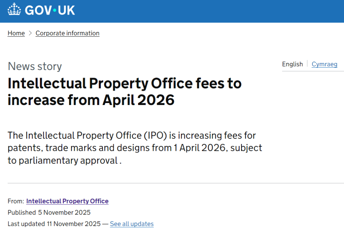Open the Intellectual Property Office organisation link
344x239 pixels.
(67, 201)
